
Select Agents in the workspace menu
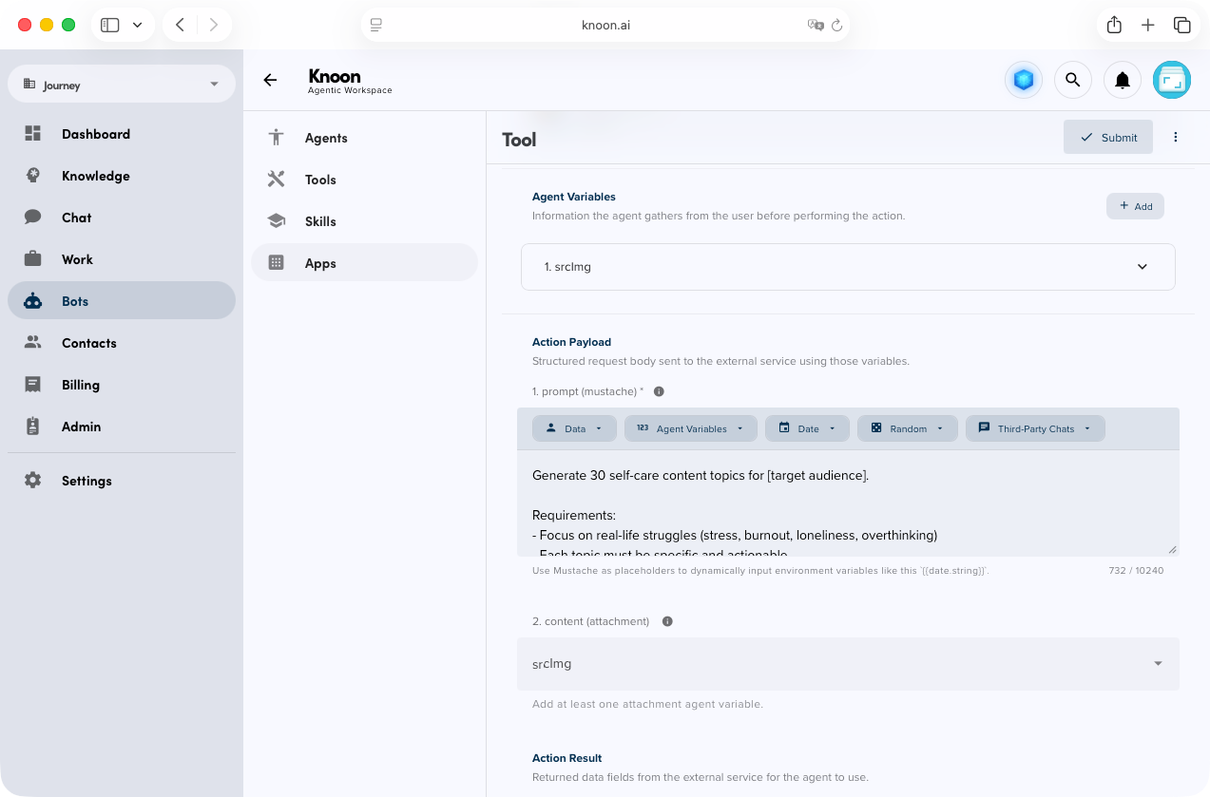[x=326, y=138]
